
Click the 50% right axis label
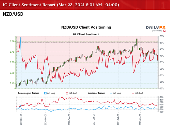tap(162, 43)
